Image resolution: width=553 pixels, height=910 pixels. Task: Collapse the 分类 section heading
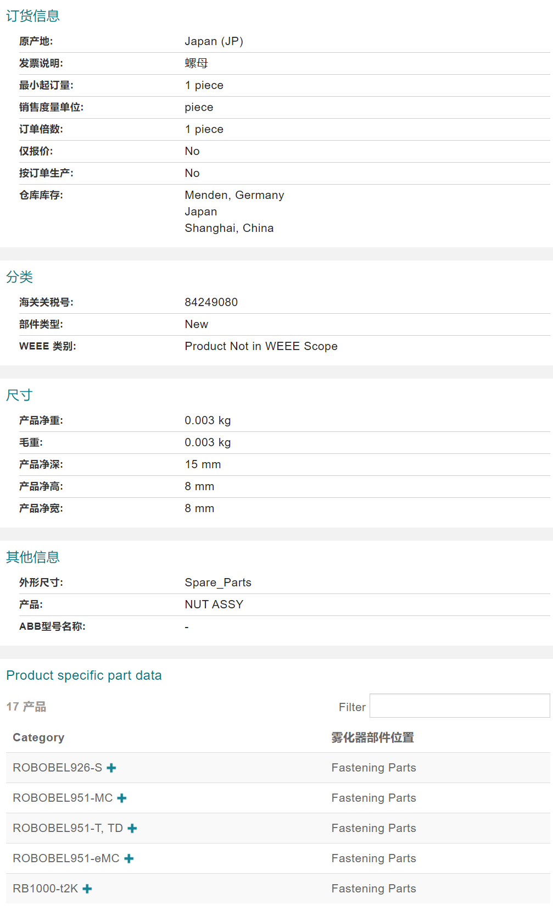pos(19,277)
